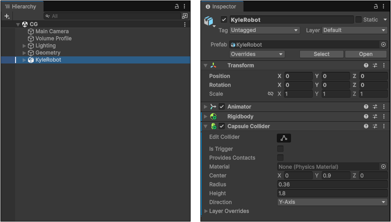Switch to the Hierarchy tab
Viewport: 391px width, 222px height.
[x=22, y=7]
